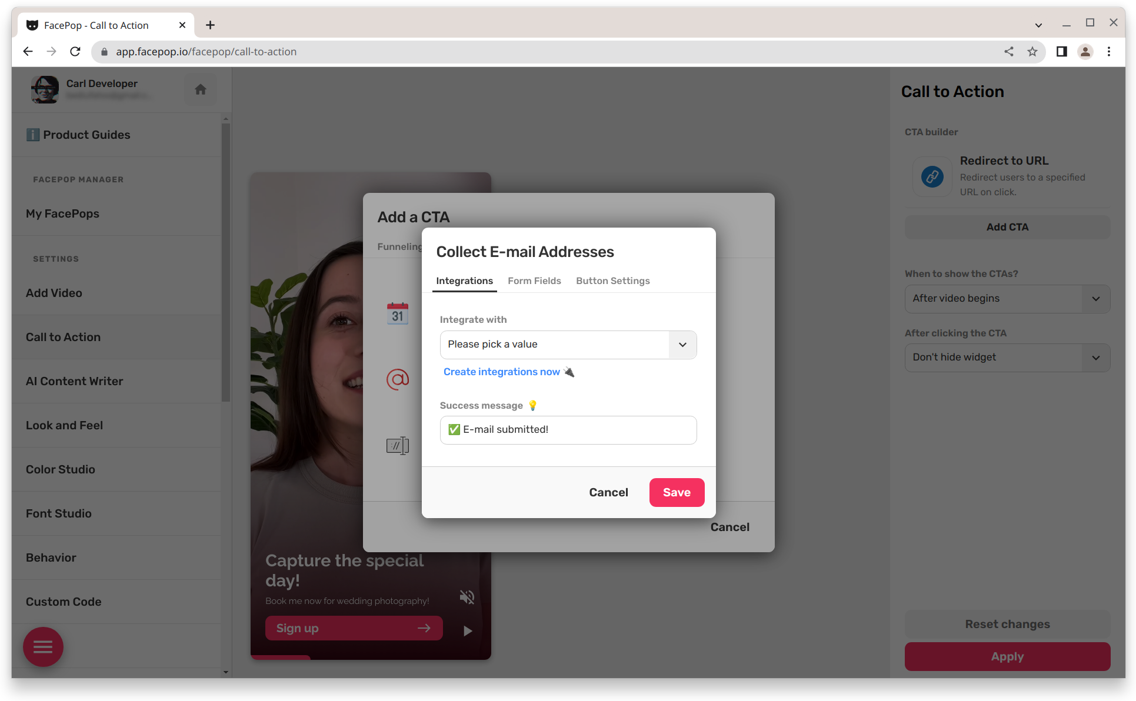Switch to the Button Settings tab

click(x=614, y=280)
